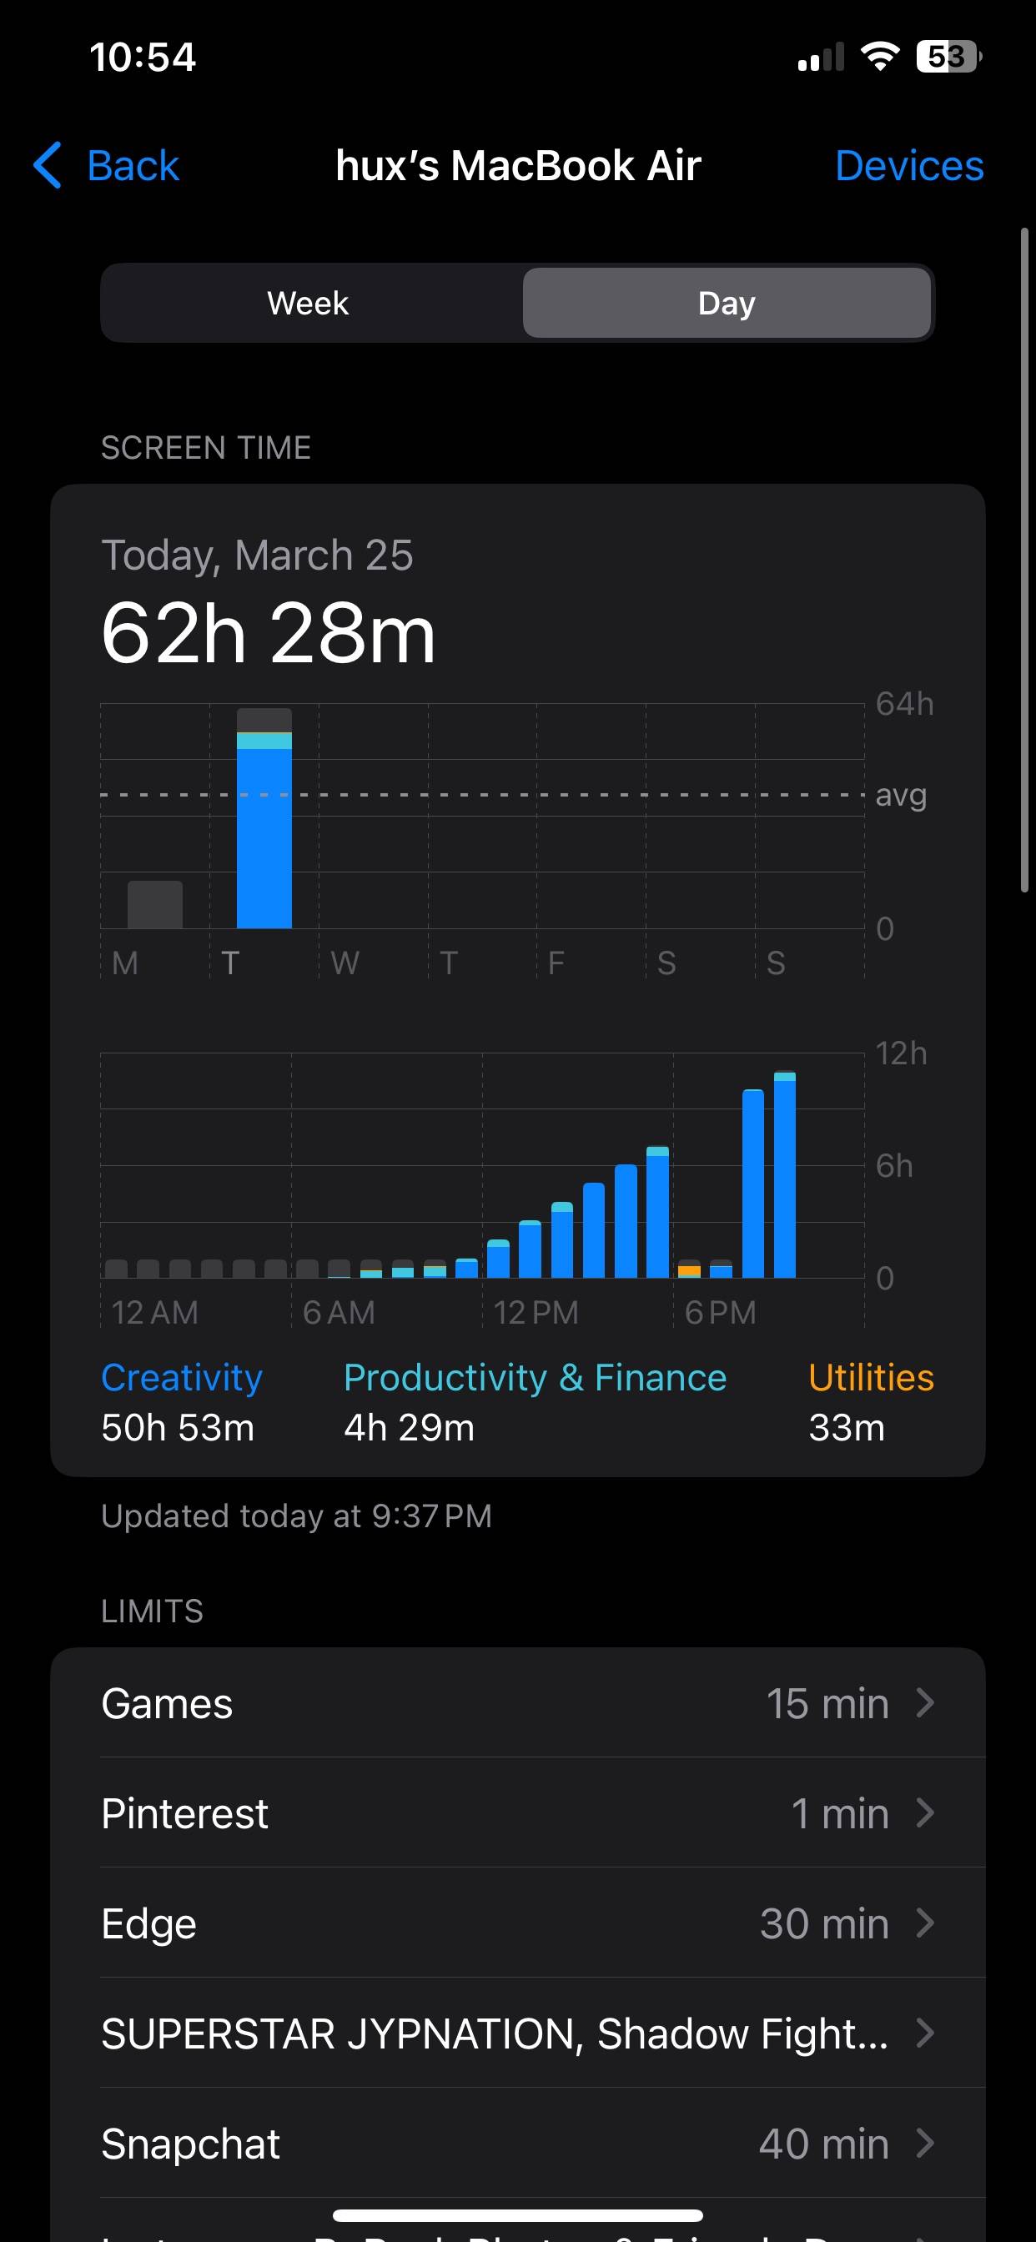1036x2242 pixels.
Task: Tap the Wi-Fi status icon
Action: tap(880, 57)
